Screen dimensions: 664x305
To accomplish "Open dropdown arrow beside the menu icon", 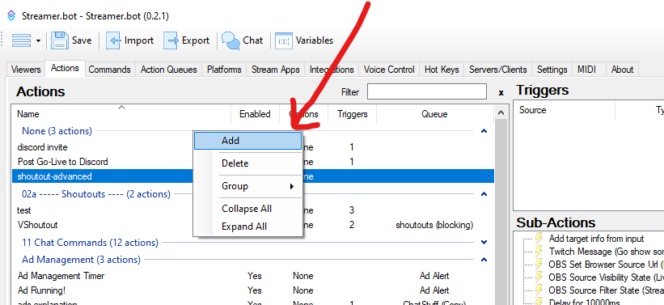I will pos(38,40).
